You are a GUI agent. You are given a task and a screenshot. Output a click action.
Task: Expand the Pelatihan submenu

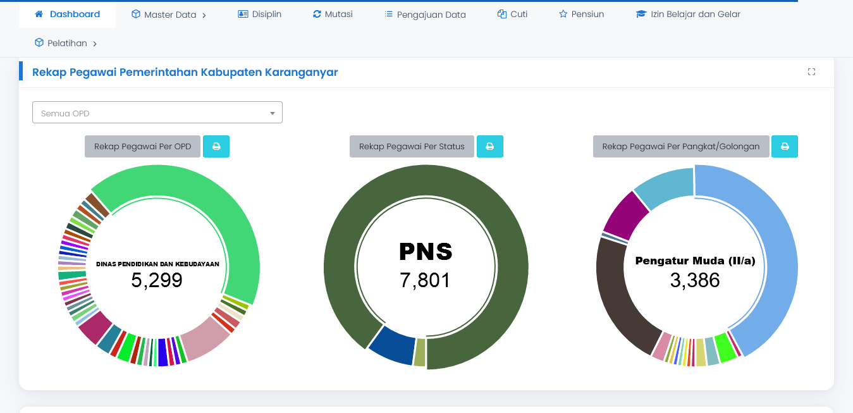66,44
